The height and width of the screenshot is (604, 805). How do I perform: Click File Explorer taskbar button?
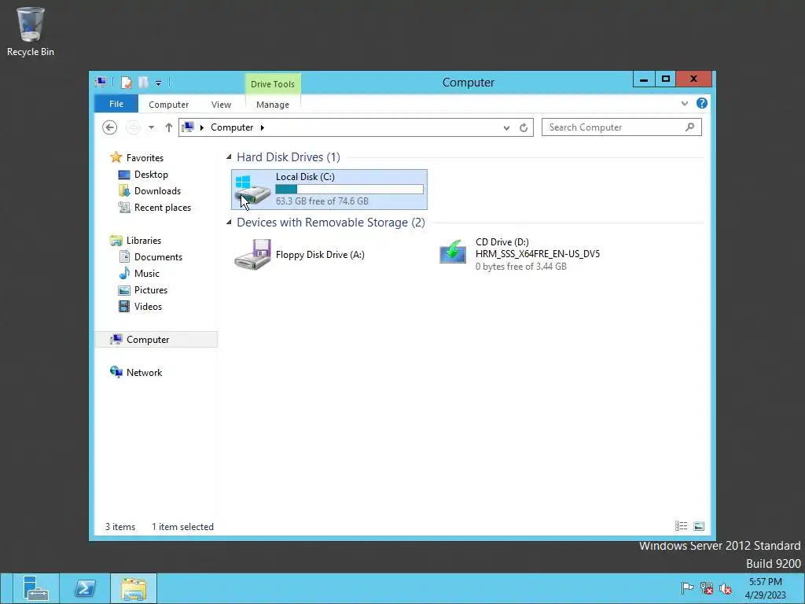134,588
